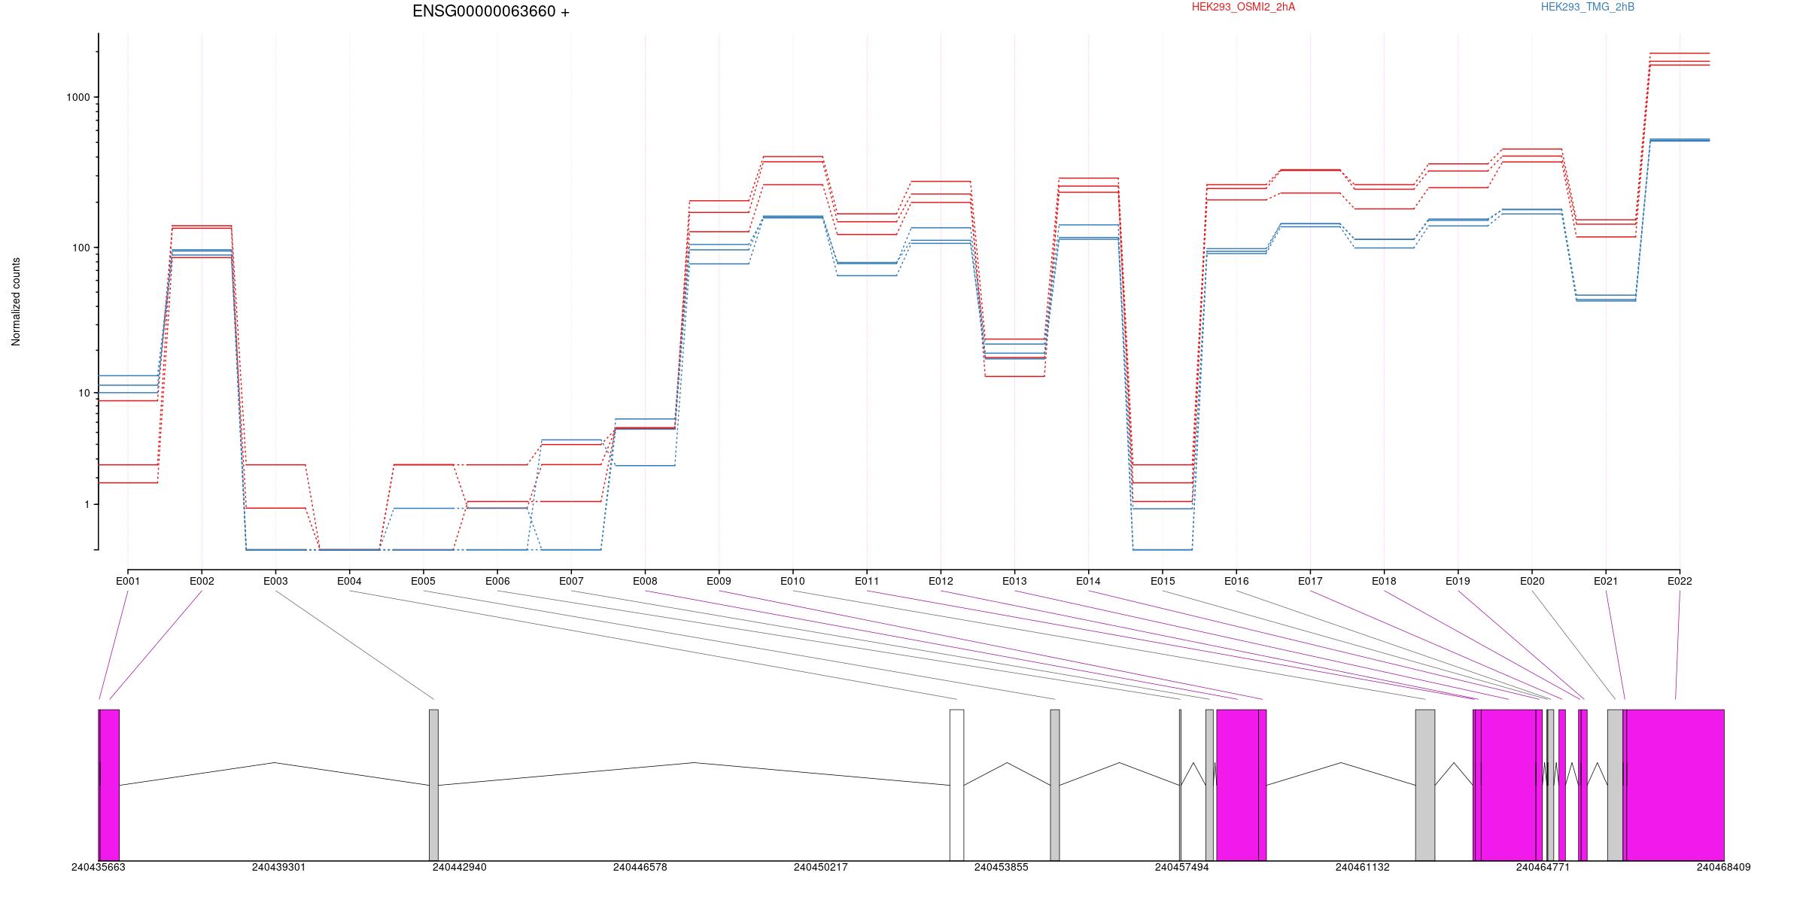Click the 100 y-axis tick label

tap(81, 248)
